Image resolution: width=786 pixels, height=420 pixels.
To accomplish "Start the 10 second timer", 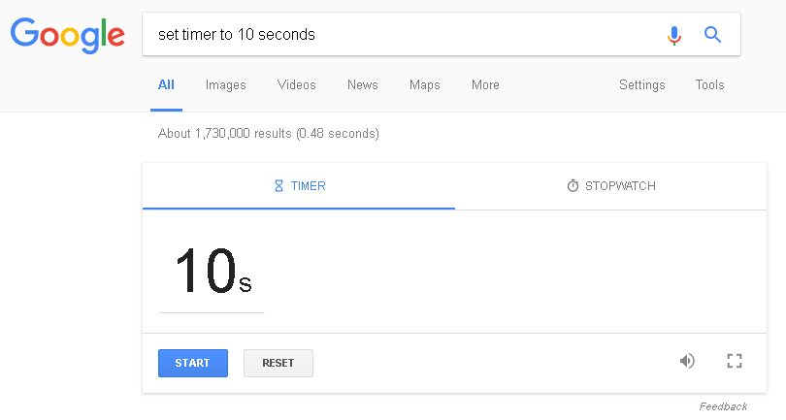I will pyautogui.click(x=193, y=363).
